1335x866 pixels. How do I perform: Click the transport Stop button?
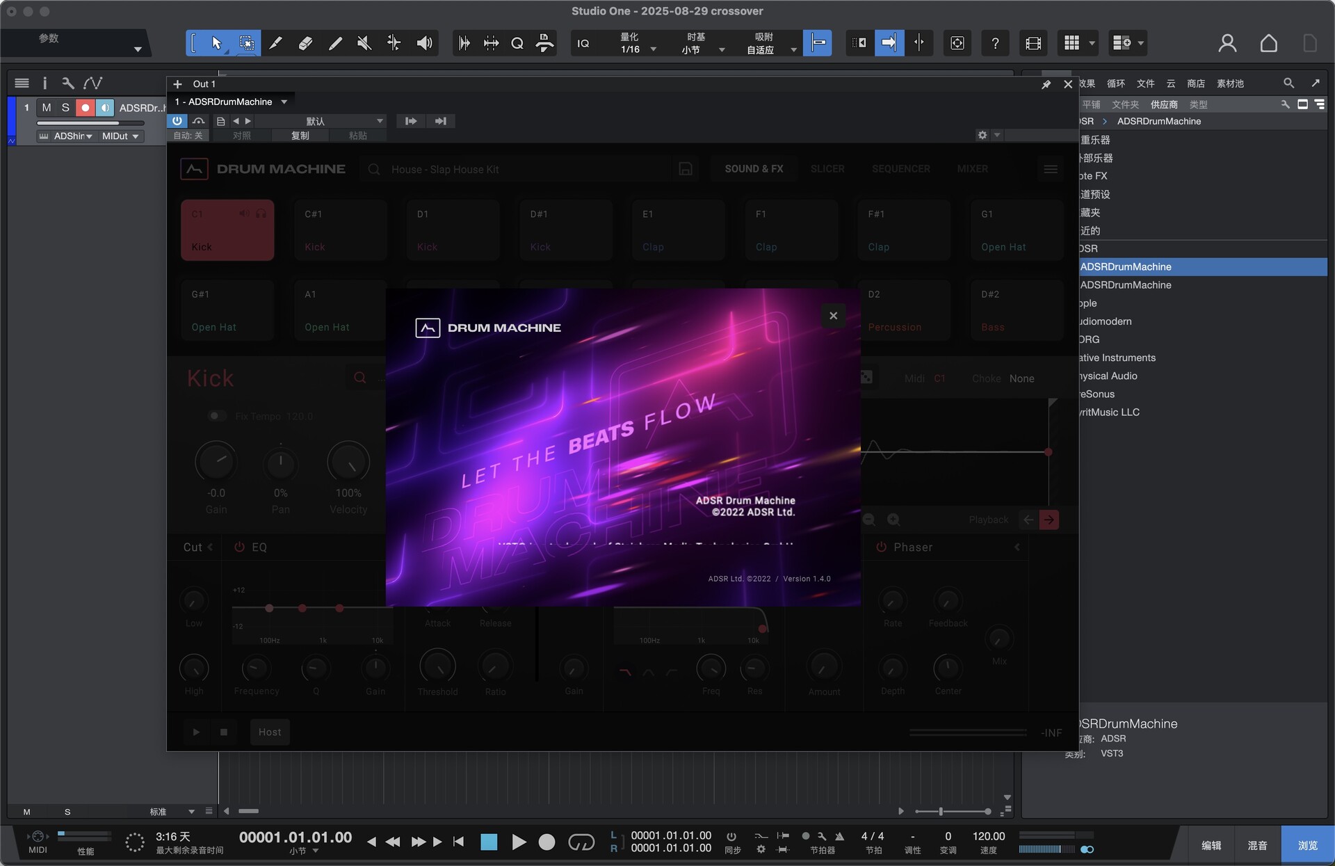[x=489, y=842]
